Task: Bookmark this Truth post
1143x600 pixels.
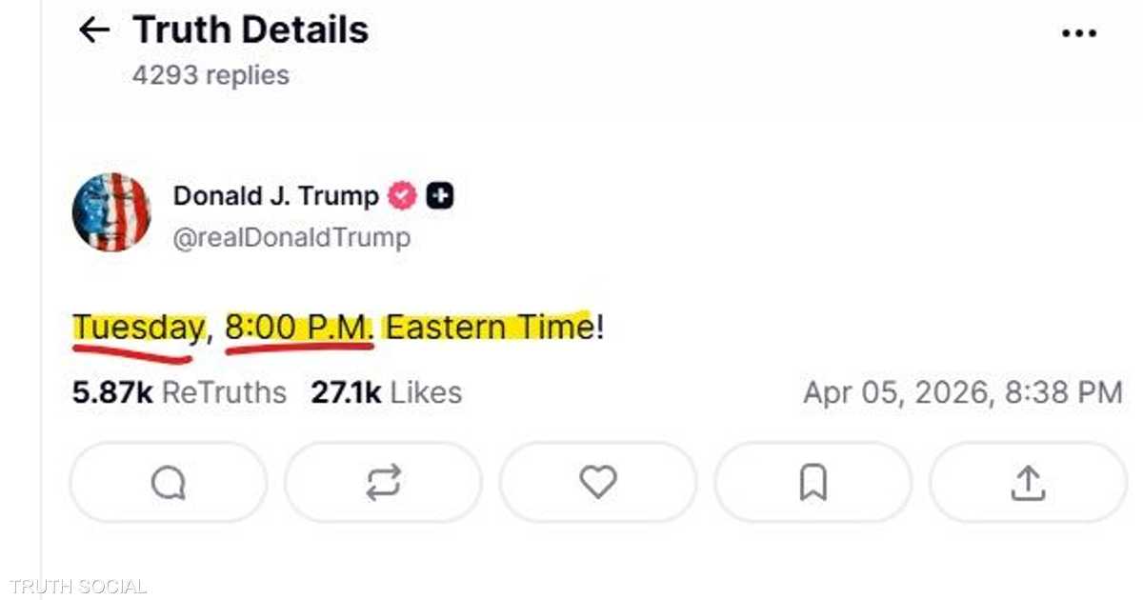Action: [812, 484]
